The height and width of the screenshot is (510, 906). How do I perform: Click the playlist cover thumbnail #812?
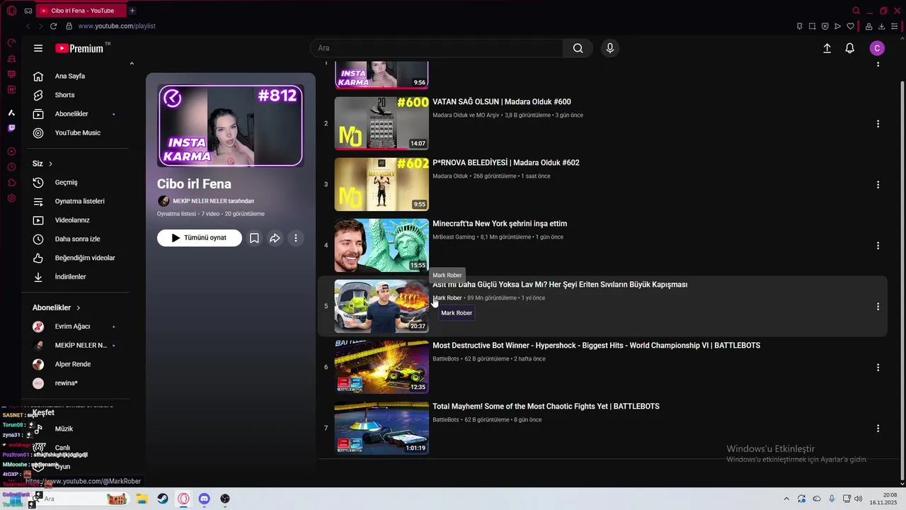(x=231, y=126)
